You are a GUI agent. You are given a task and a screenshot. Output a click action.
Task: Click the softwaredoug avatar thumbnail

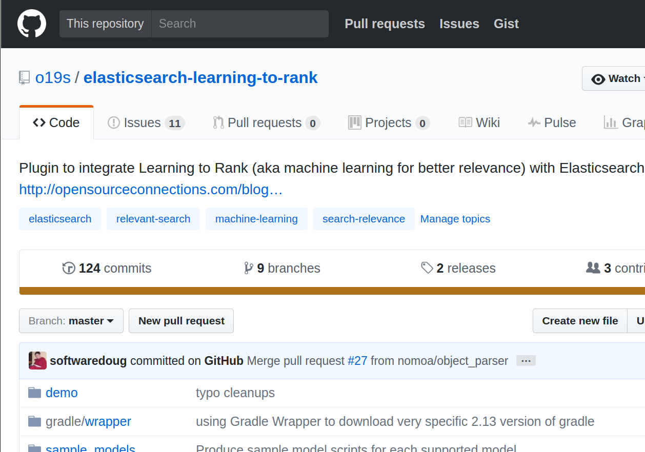tap(37, 361)
